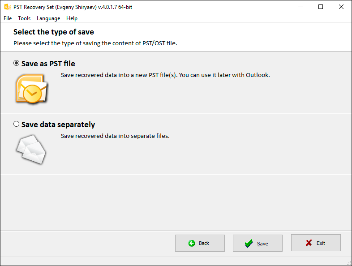Image resolution: width=352 pixels, height=266 pixels.
Task: Choose the Save data separately option
Action: [x=17, y=124]
